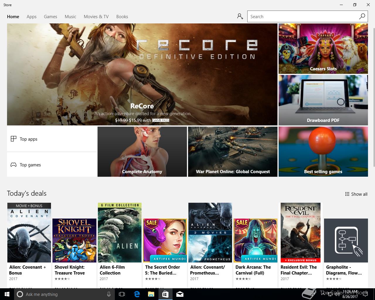The width and height of the screenshot is (375, 300).
Task: Open Dark Arcana: The Carnival cover
Action: coord(255,241)
